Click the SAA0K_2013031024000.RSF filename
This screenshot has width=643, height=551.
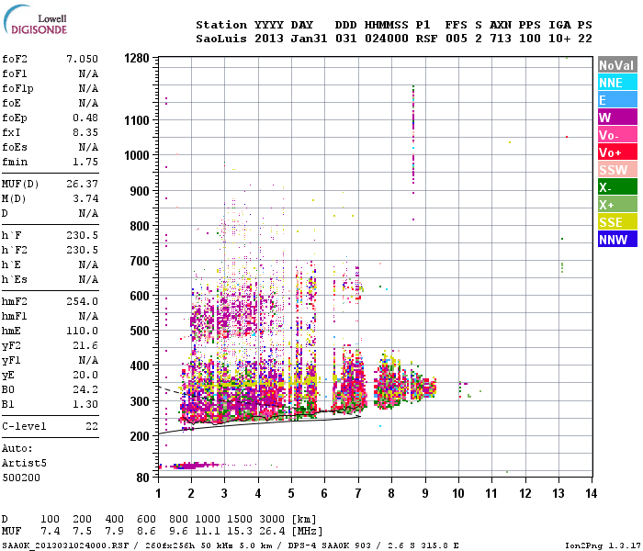[65, 545]
